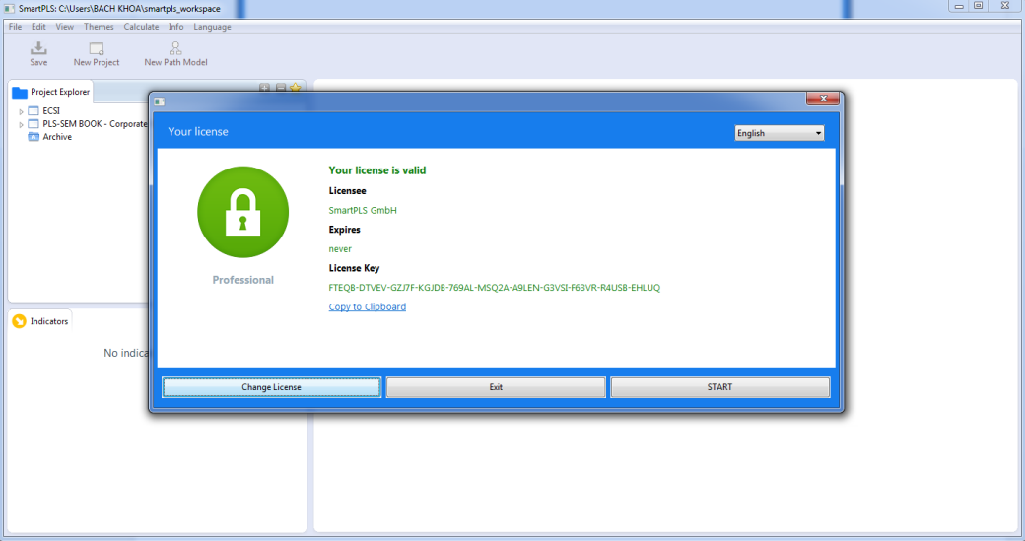Open the File menu
The image size is (1025, 541).
pos(15,27)
